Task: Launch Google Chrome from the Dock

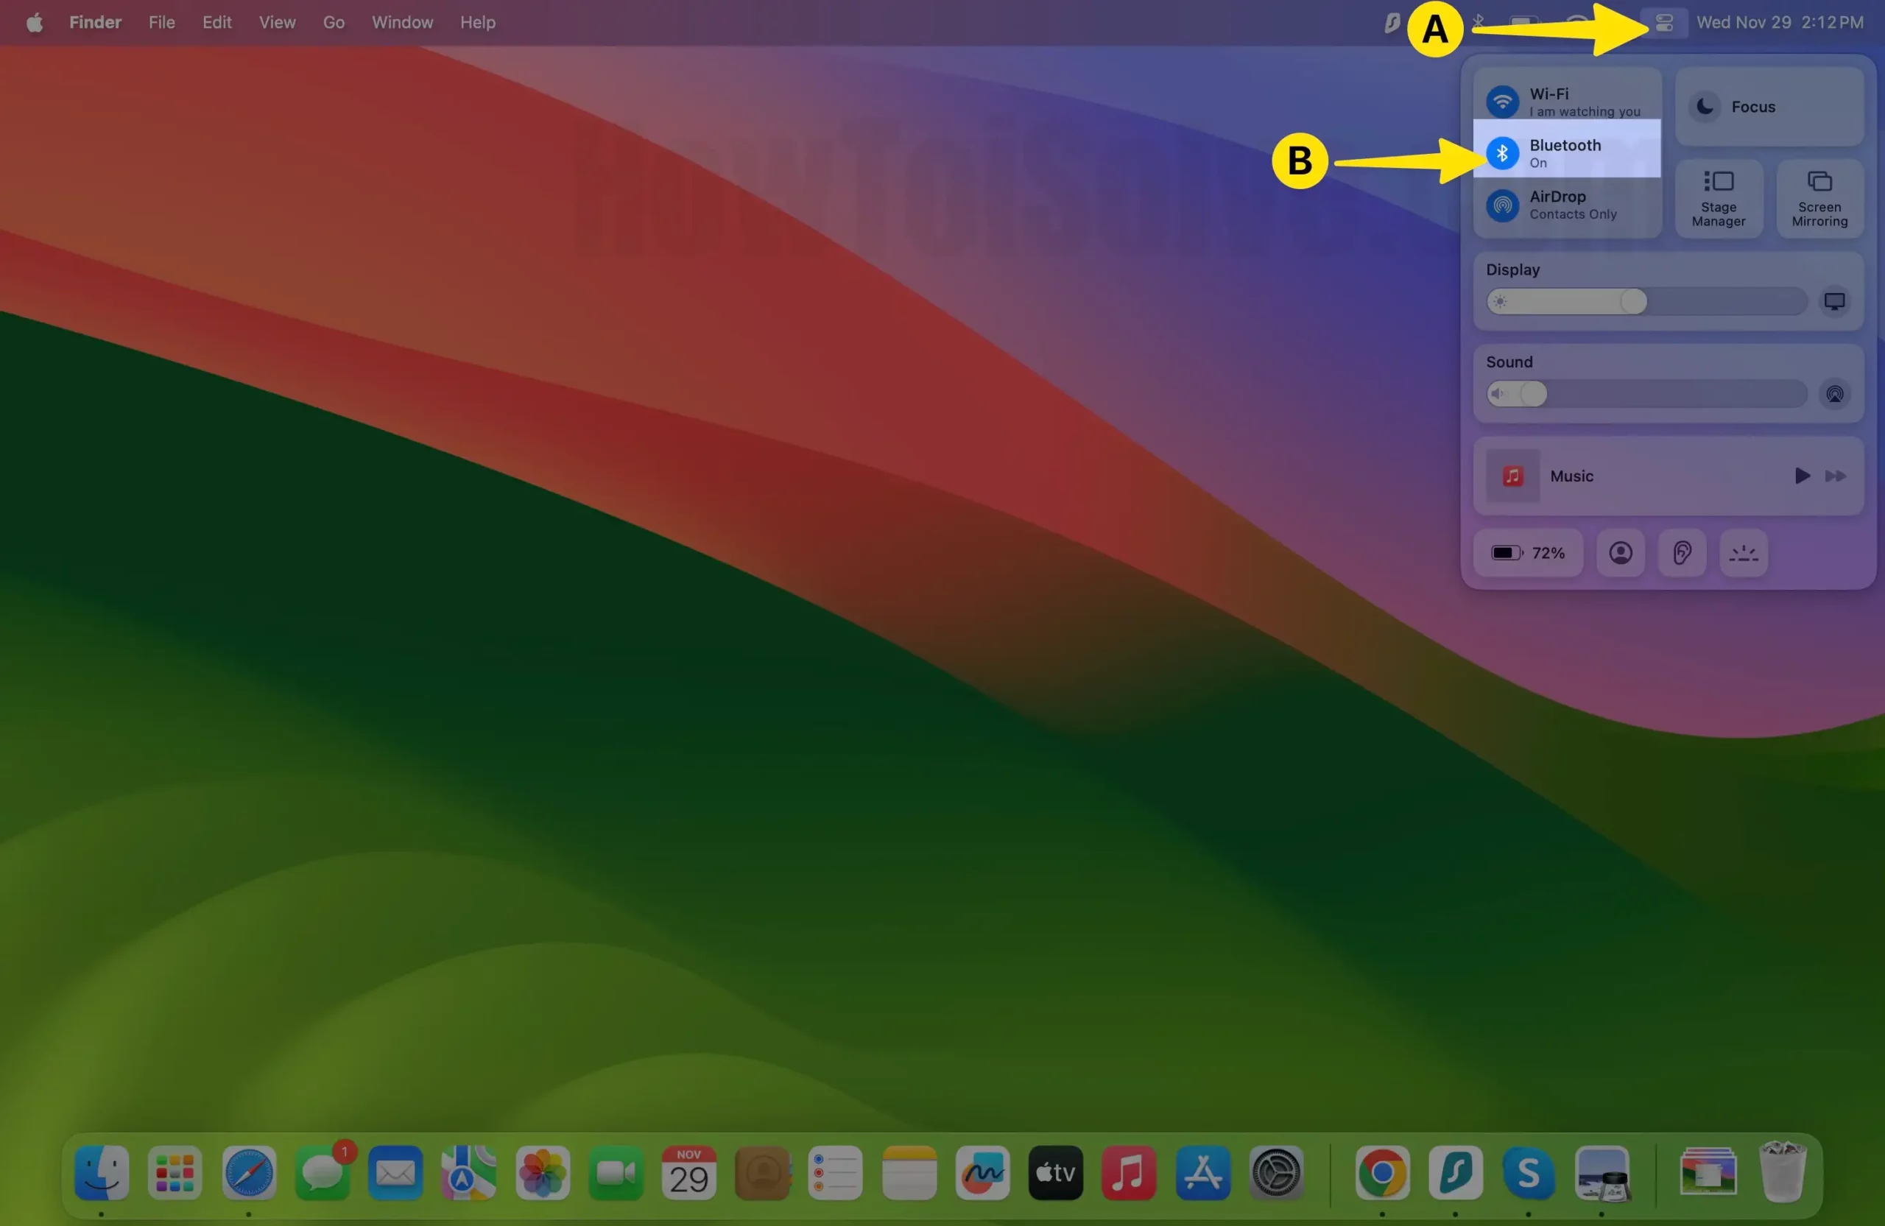Action: 1381,1172
